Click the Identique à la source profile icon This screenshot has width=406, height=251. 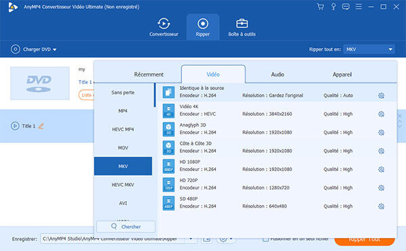[168, 92]
